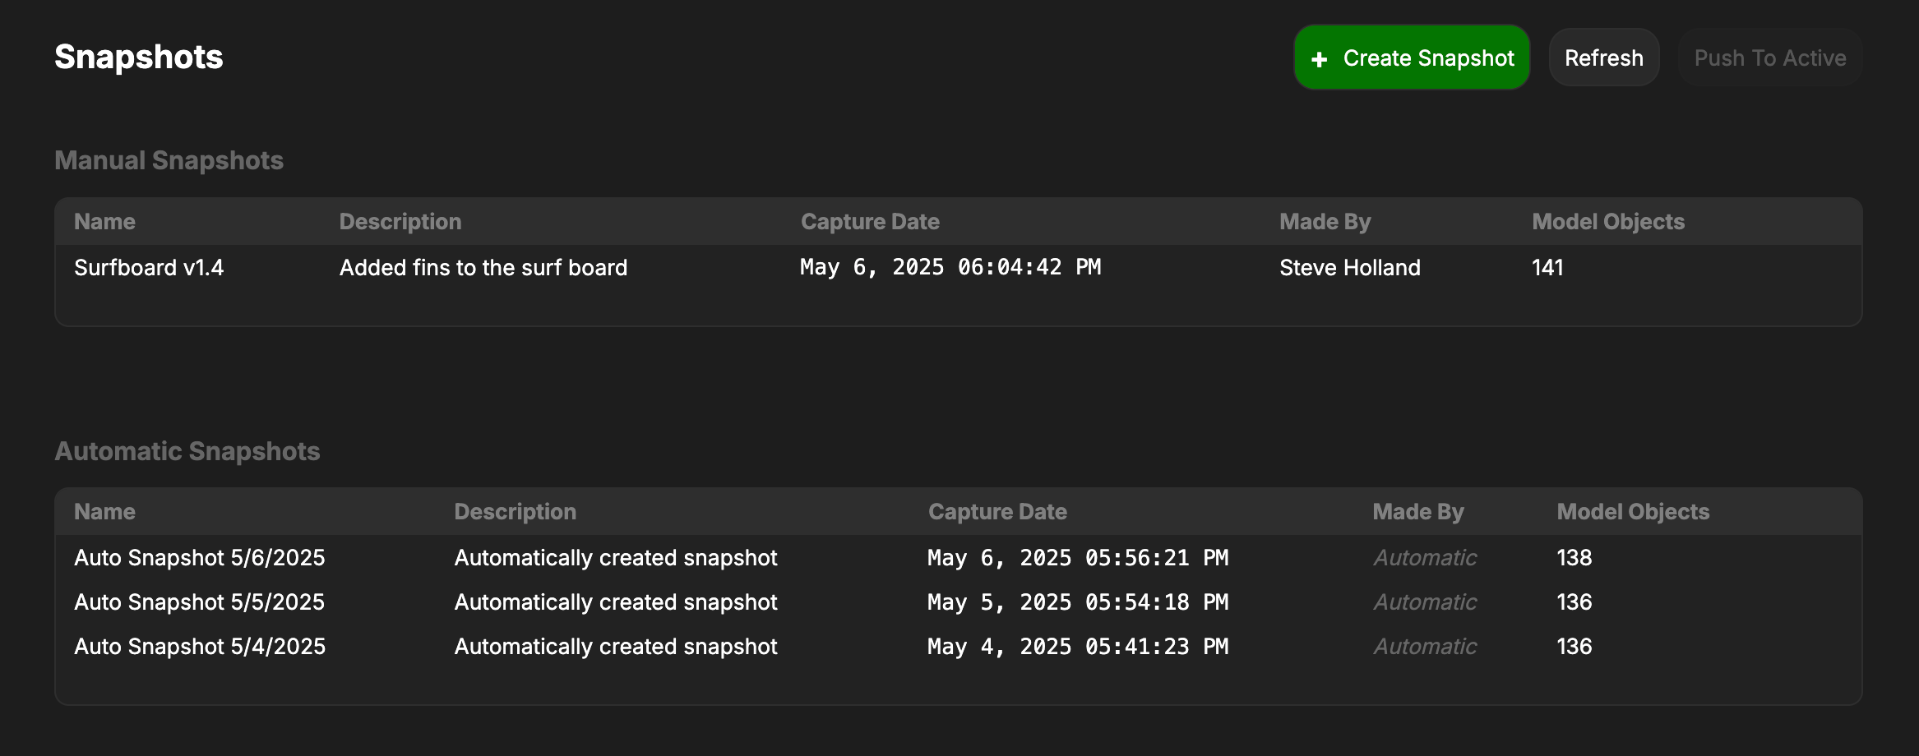1919x756 pixels.
Task: Click Capture Date header in Automatic Snapshots
Action: 997,512
